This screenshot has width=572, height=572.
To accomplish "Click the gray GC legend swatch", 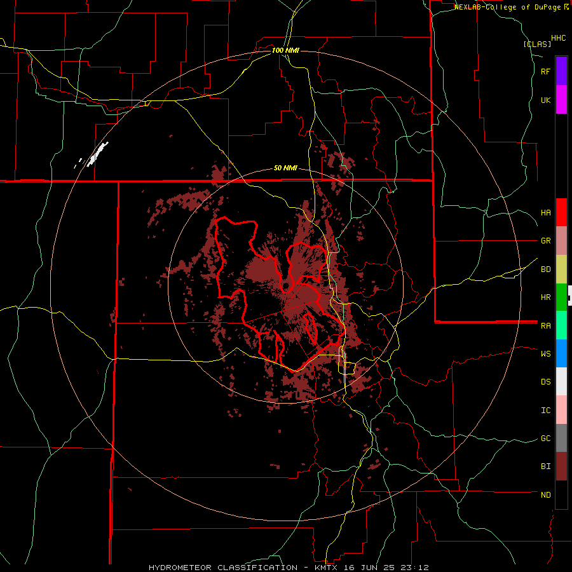I will click(561, 438).
